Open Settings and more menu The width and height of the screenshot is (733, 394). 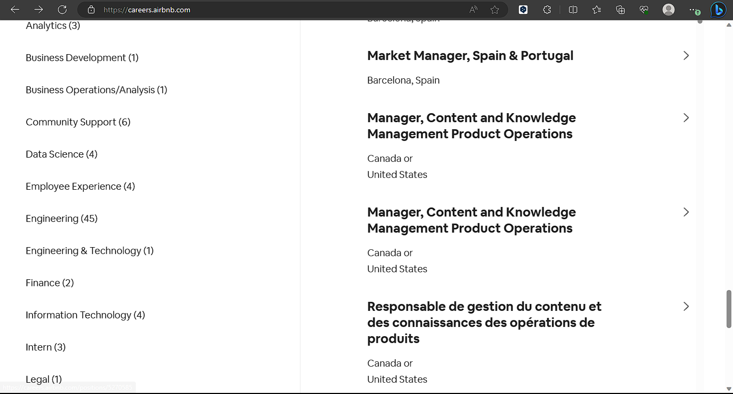tap(692, 10)
